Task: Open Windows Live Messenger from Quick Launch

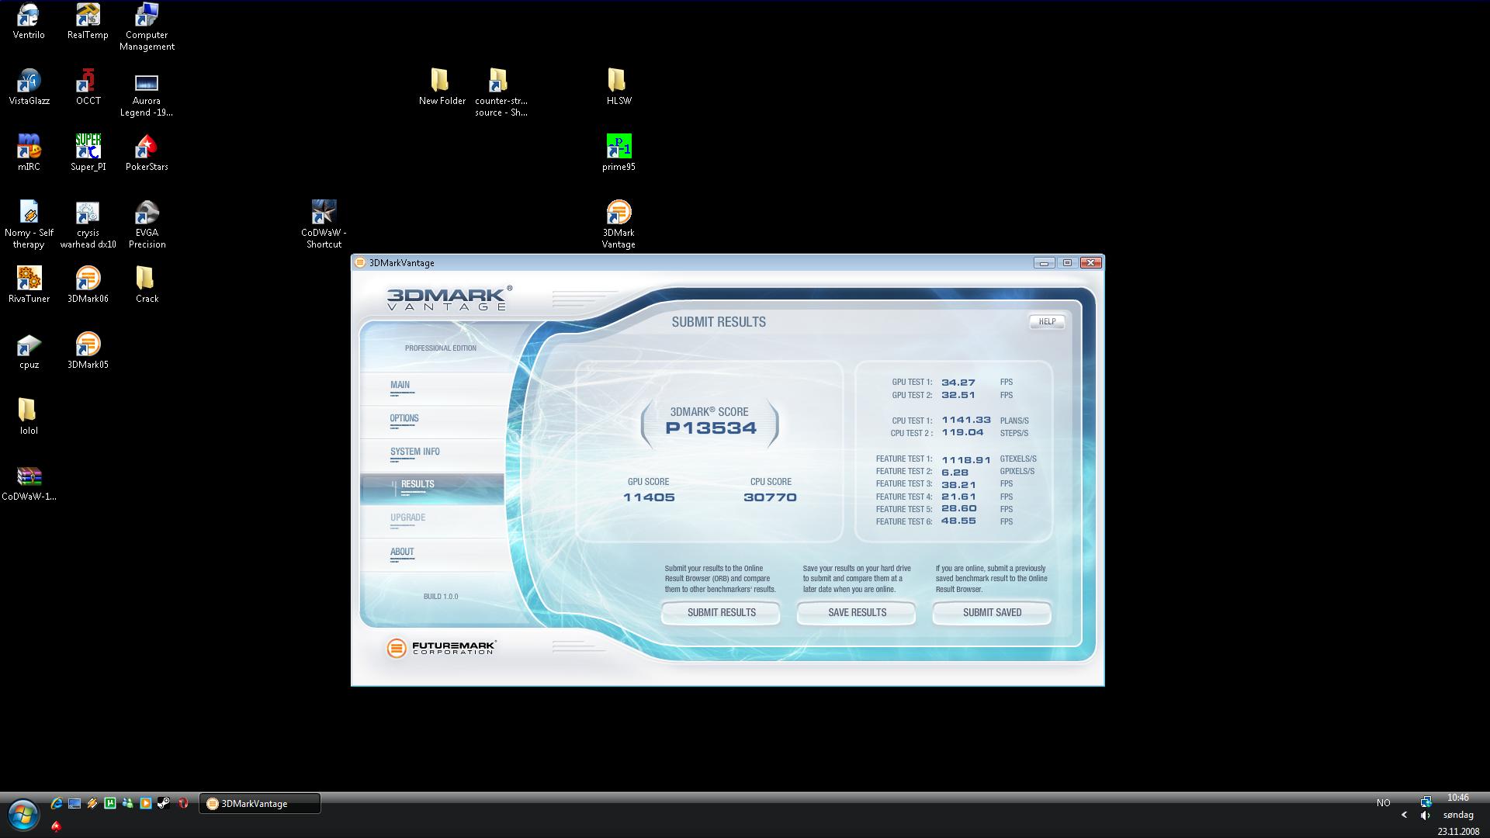Action: [x=128, y=804]
